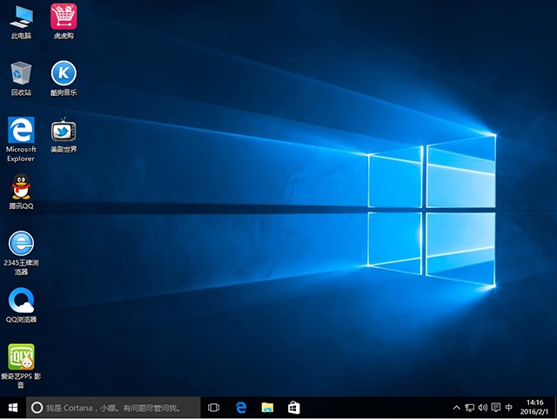The width and height of the screenshot is (557, 419).
Task: Expand hidden system tray icons
Action: [x=458, y=408]
